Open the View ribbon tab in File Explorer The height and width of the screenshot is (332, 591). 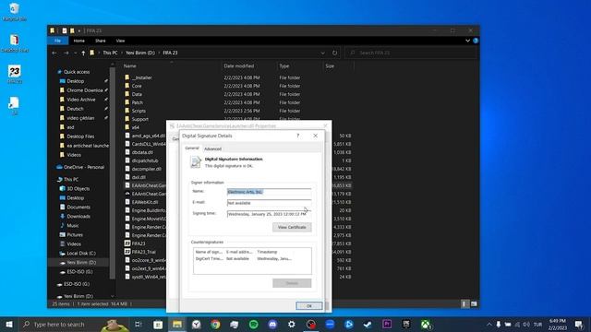pyautogui.click(x=120, y=41)
